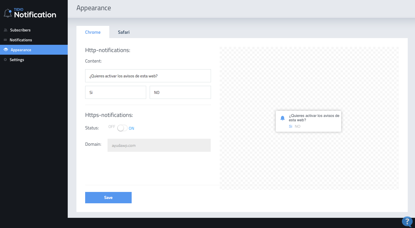
Task: Open Subscribers in the sidebar
Action: click(x=20, y=30)
